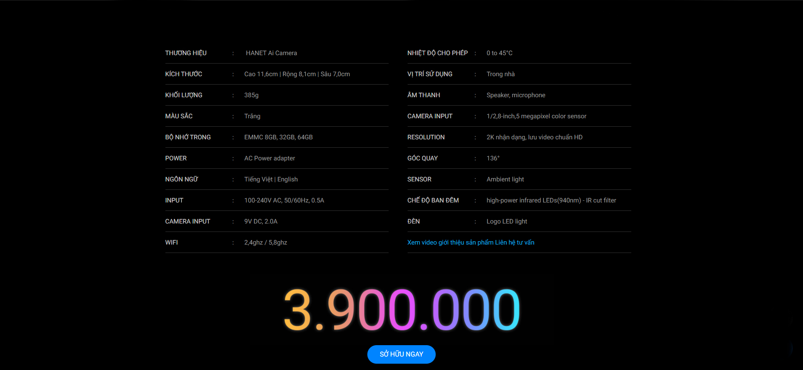Click the SENSOR label
This screenshot has height=370, width=803.
[x=419, y=179]
